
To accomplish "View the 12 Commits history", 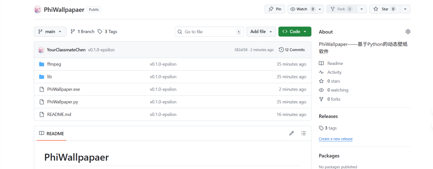I will (292, 50).
